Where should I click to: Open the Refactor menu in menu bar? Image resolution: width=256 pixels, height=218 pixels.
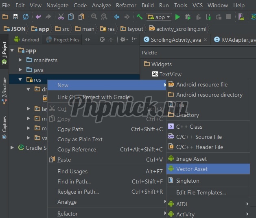[x=126, y=5]
